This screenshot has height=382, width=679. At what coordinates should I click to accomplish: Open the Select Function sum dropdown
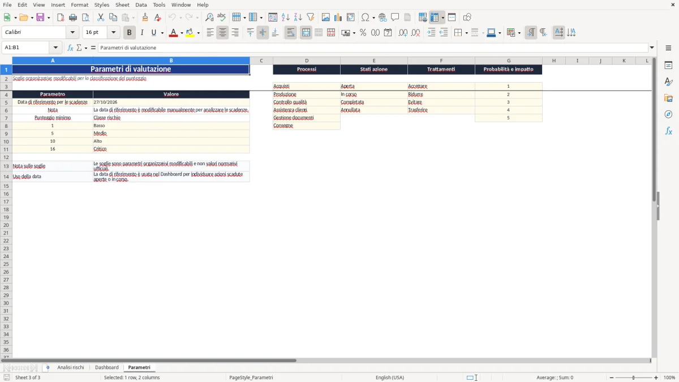point(85,48)
